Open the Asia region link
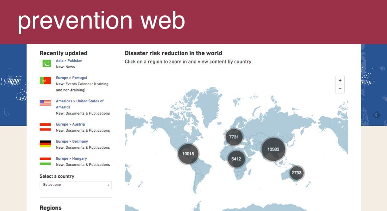This screenshot has height=211, width=387. coord(59,60)
